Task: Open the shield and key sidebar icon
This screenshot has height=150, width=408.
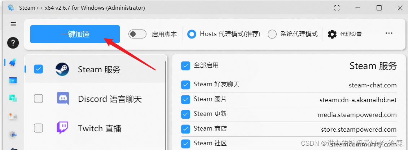Action: pyautogui.click(x=13, y=134)
